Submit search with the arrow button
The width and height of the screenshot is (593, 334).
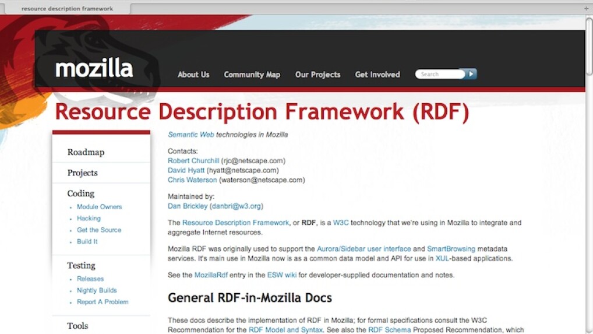(471, 74)
